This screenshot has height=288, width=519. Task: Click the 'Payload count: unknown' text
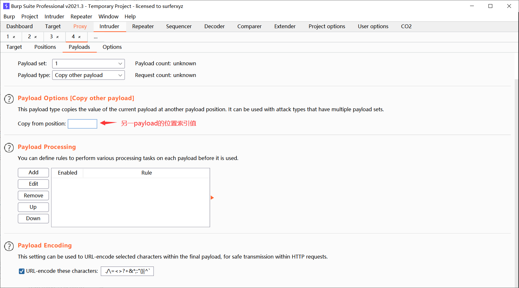pyautogui.click(x=166, y=64)
